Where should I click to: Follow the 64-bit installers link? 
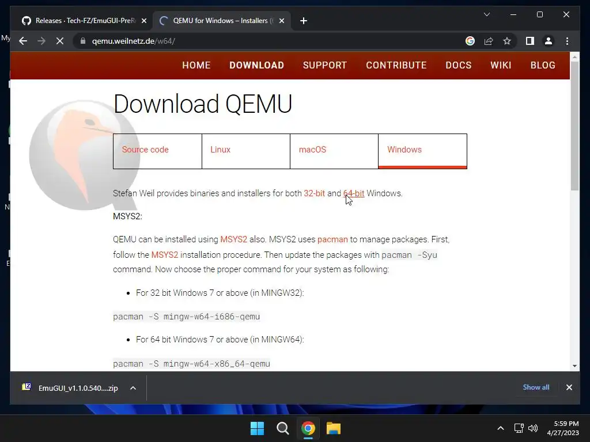click(354, 193)
